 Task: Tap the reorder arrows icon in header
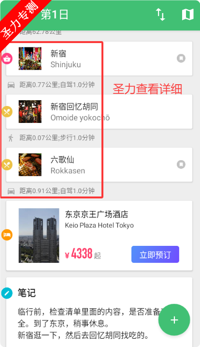coord(161,15)
